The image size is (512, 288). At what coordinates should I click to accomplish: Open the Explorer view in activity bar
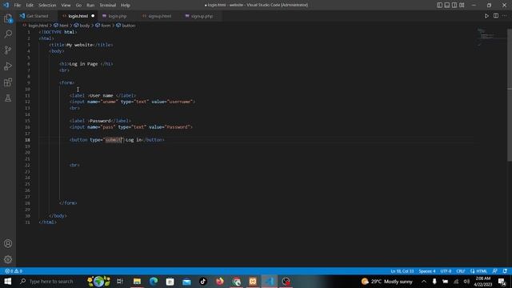pyautogui.click(x=8, y=18)
